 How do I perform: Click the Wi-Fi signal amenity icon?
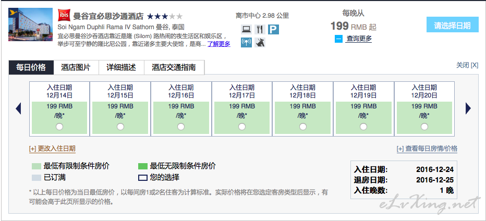coord(247,43)
